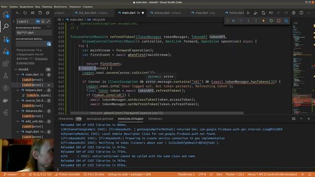Open the Search view magnifier icon
The width and height of the screenshot is (315, 177).
tap(5, 26)
